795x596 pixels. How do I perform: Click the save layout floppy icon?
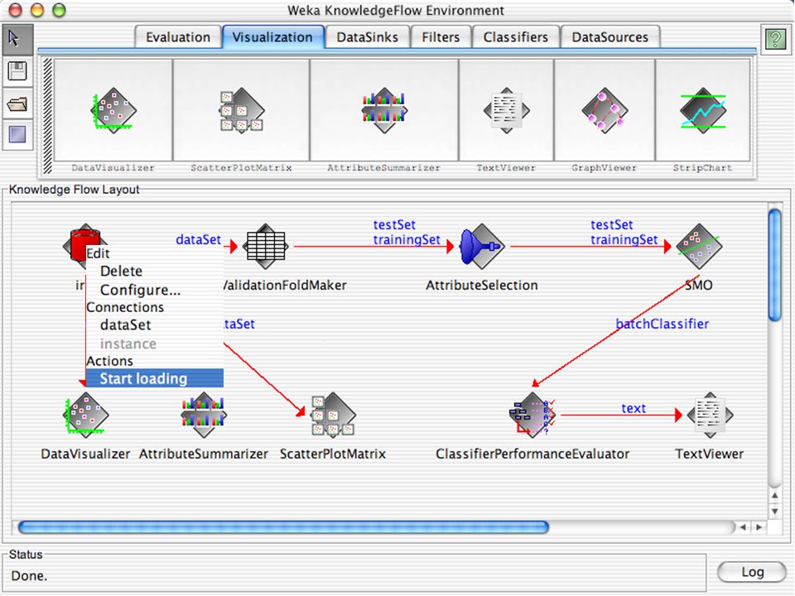click(x=17, y=71)
